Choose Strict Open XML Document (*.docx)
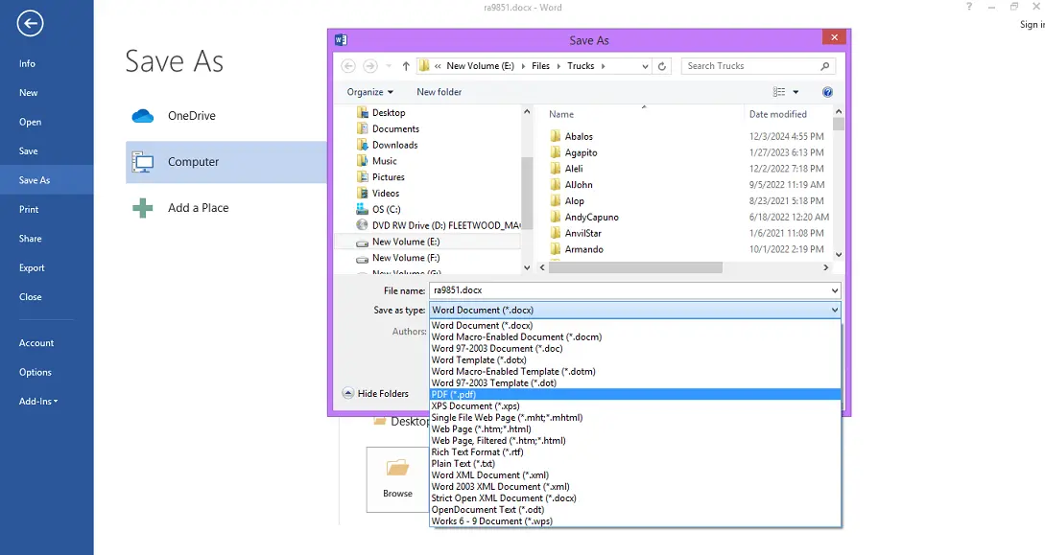 tap(634, 498)
